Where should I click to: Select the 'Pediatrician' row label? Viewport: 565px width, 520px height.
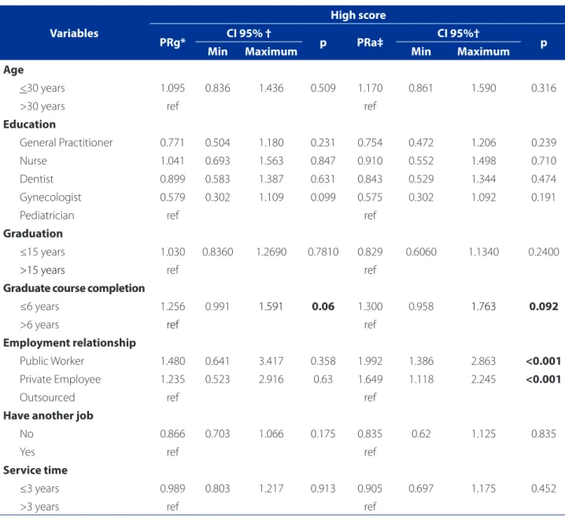click(47, 216)
